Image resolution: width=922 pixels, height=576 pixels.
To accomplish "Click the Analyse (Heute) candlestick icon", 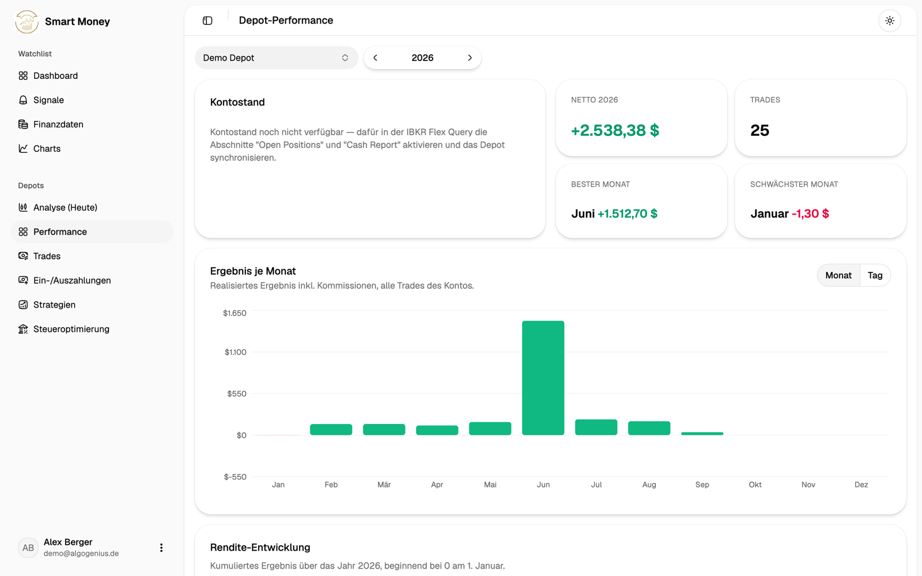I will click(23, 207).
